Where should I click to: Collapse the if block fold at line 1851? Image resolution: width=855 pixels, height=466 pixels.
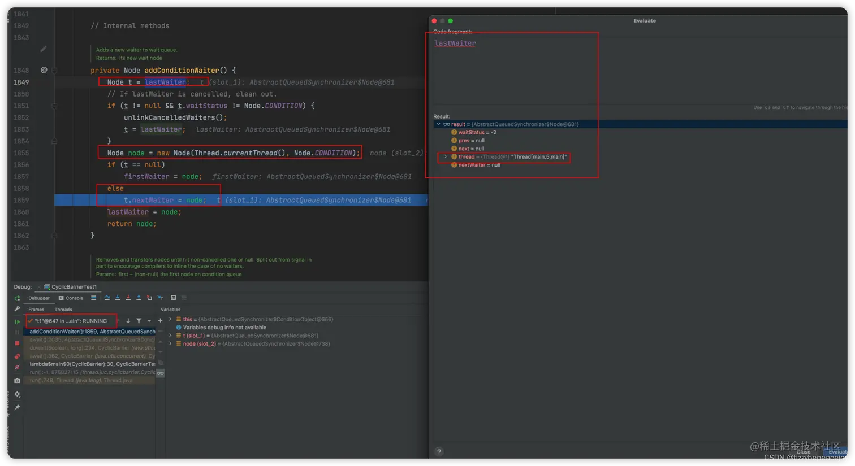[54, 106]
